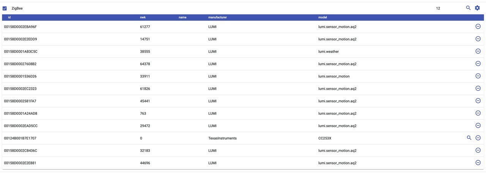The height and width of the screenshot is (174, 486).
Task: Remove device 00158D0002581FA7
Action: [478, 100]
